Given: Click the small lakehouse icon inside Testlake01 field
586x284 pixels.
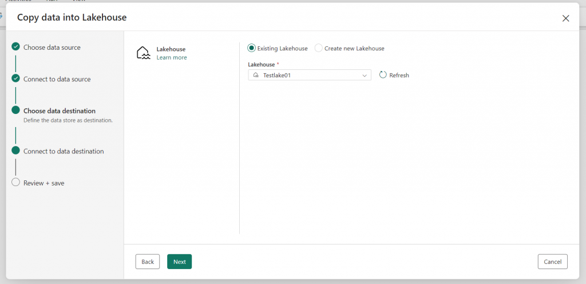Looking at the screenshot, I should pos(256,75).
